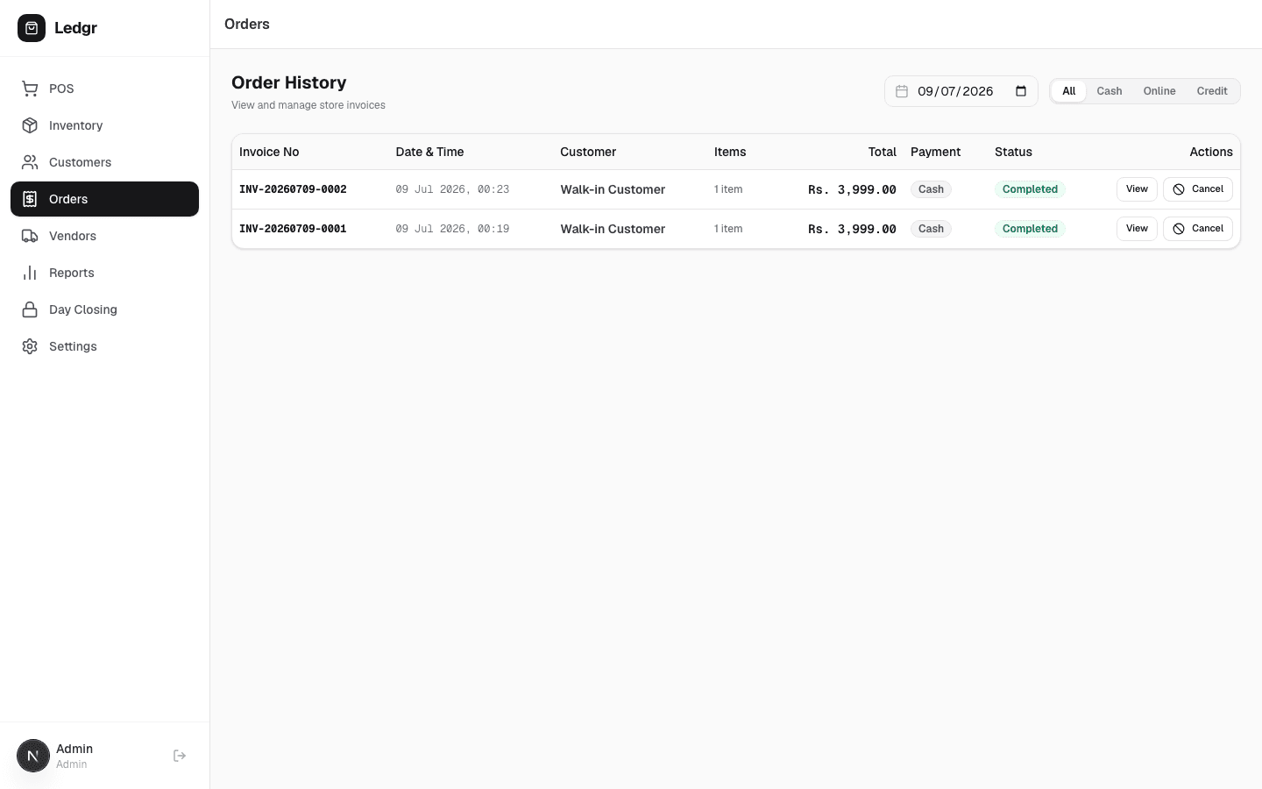Click the Order History heading
This screenshot has width=1262, height=789.
pos(289,82)
